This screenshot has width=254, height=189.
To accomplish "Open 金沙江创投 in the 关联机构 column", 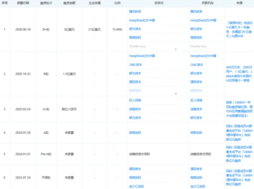I will click(x=198, y=186).
